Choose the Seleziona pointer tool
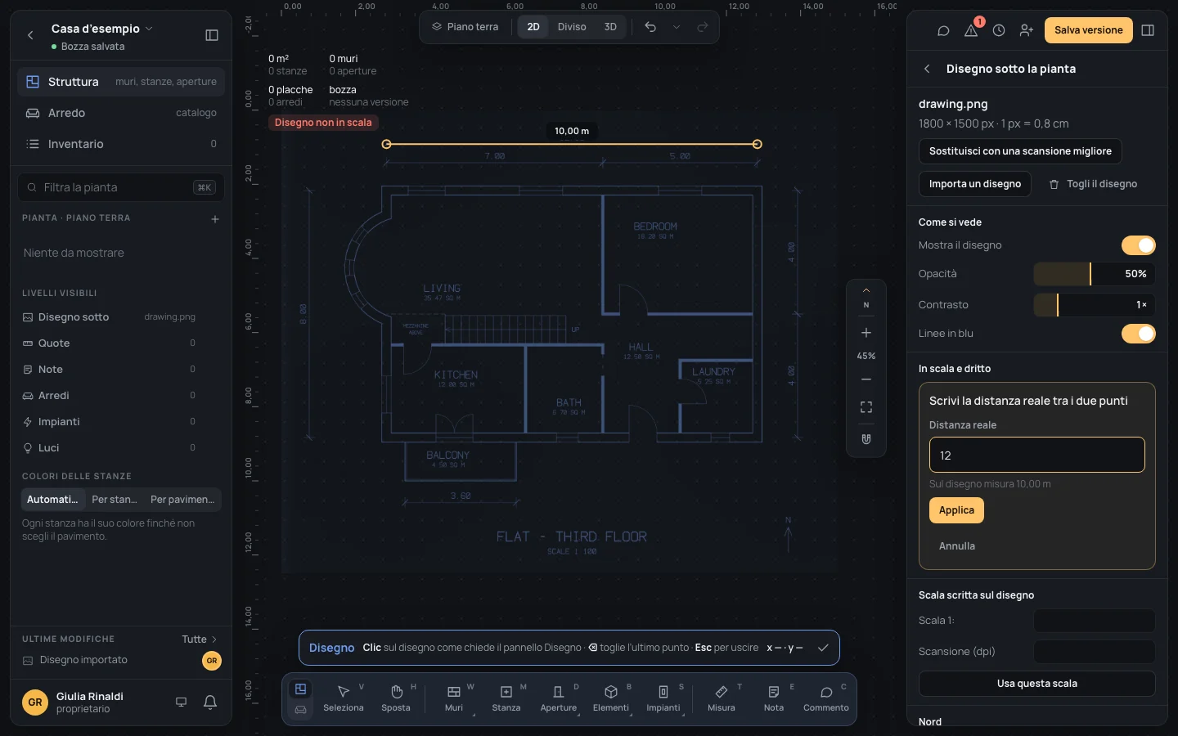Image resolution: width=1178 pixels, height=736 pixels. tap(344, 698)
